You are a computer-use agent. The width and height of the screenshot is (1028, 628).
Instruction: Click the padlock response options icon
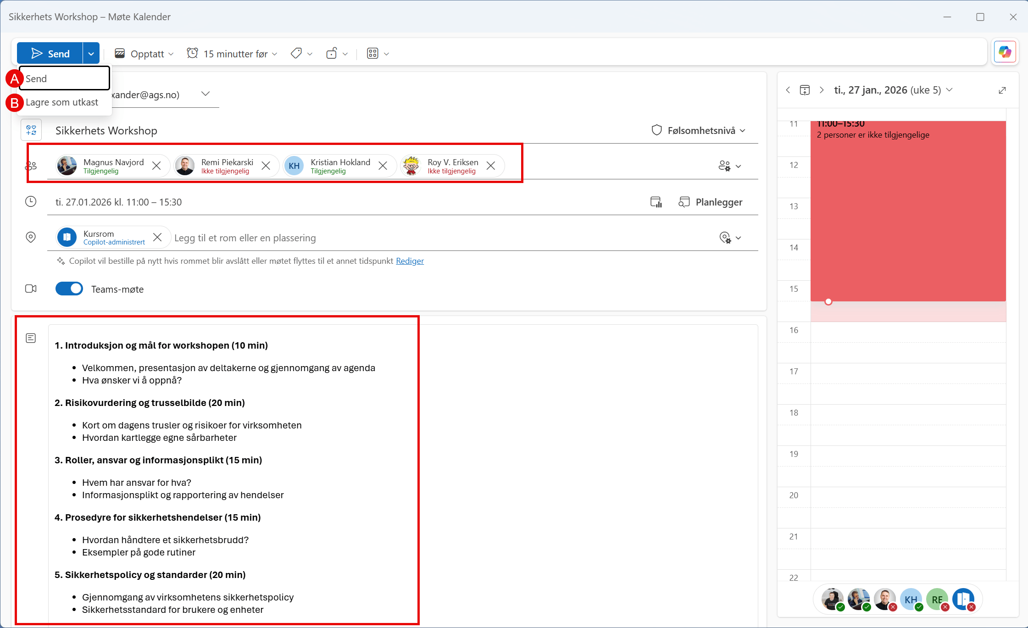332,53
